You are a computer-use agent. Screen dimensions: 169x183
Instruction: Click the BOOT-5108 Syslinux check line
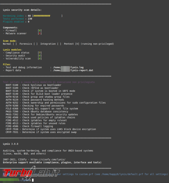pyautogui.click(x=34, y=85)
